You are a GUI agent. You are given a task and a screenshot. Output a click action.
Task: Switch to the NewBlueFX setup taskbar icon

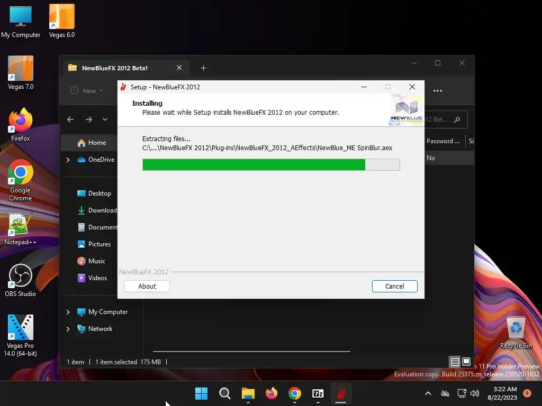click(341, 393)
